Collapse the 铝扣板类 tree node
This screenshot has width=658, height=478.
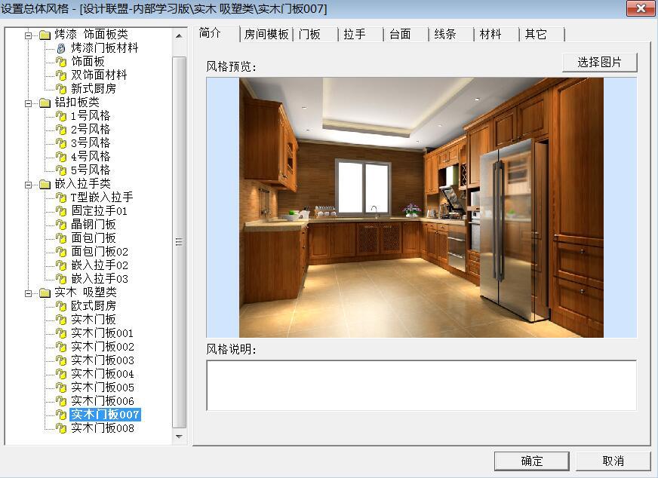coord(28,103)
